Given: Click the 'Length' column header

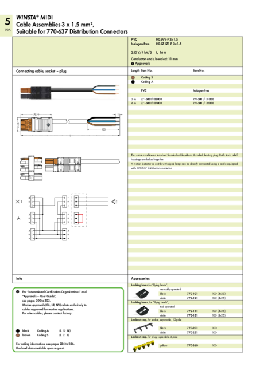Looking at the screenshot, I should pyautogui.click(x=135, y=70).
